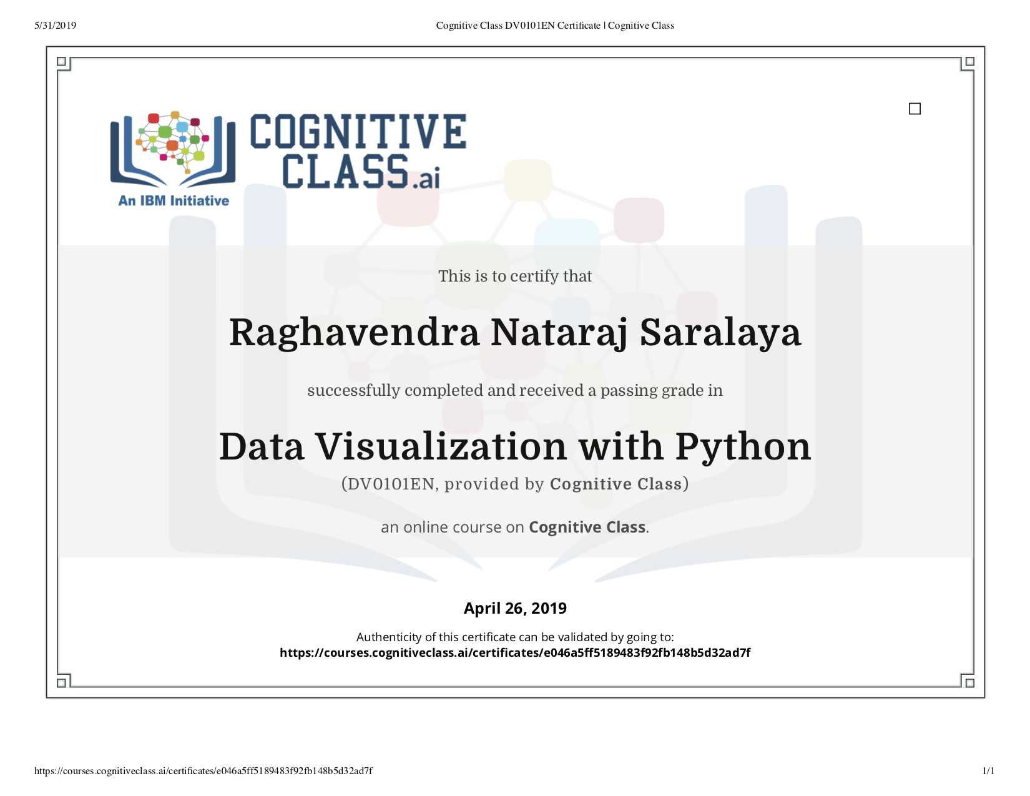Click the page number 1/1
Viewport: 1030px width, 796px height.
tap(989, 771)
